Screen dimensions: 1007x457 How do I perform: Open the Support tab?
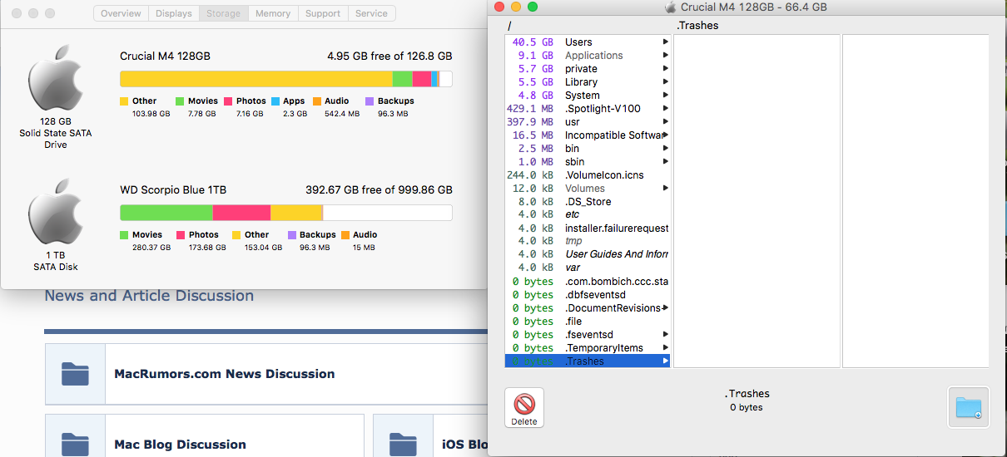coord(323,13)
